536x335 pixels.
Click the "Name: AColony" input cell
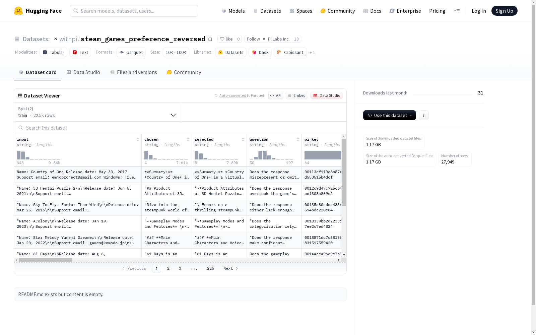[78, 224]
